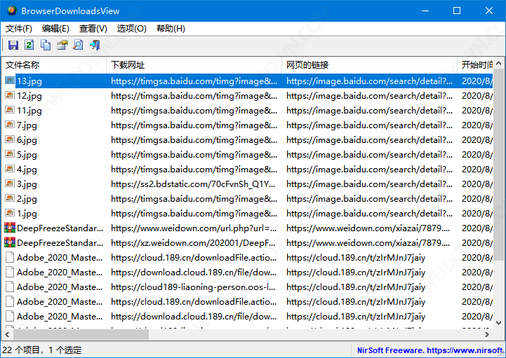
Task: Open the NirSoft Freeware link in status bar
Action: click(430, 350)
